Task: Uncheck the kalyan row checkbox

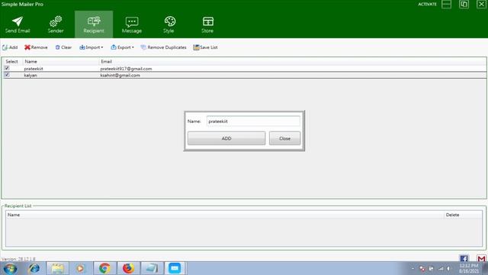Action: click(x=7, y=75)
